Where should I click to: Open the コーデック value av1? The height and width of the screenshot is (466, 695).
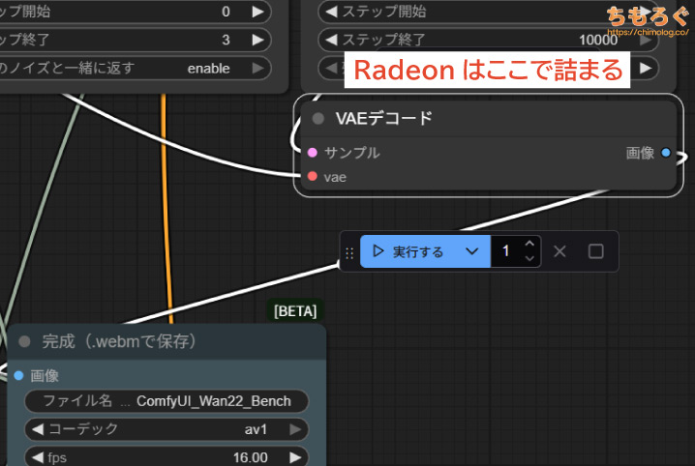point(256,429)
